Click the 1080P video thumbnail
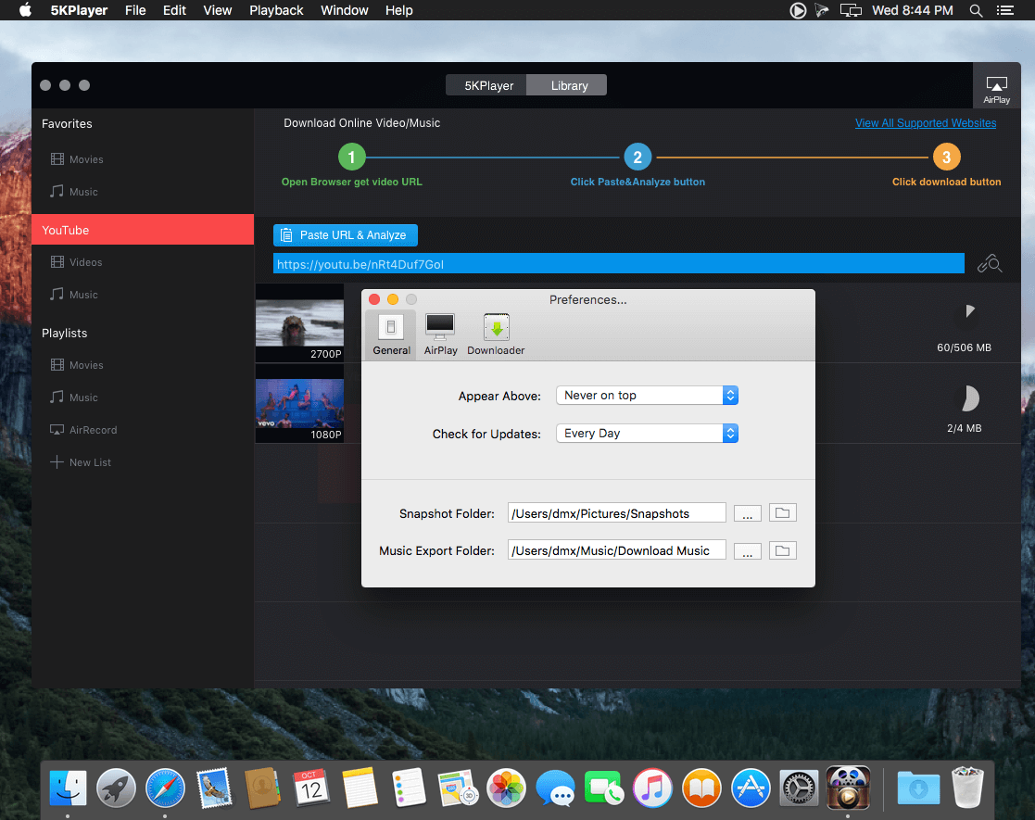 (299, 404)
